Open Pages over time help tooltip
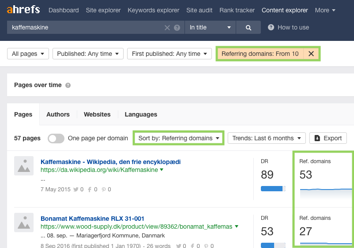Viewport: 354px width, 248px height. pos(68,85)
